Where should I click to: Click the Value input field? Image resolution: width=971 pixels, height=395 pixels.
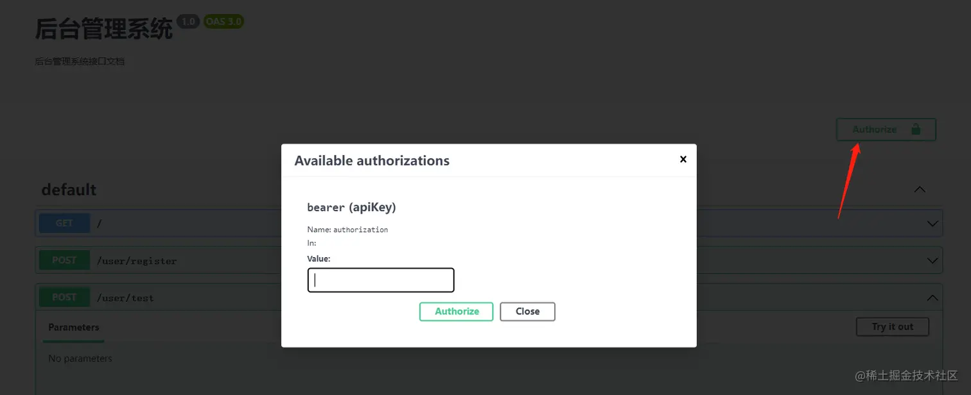coord(381,280)
